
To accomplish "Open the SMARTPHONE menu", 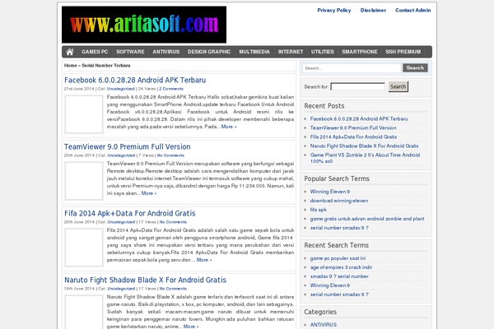I will tap(360, 52).
